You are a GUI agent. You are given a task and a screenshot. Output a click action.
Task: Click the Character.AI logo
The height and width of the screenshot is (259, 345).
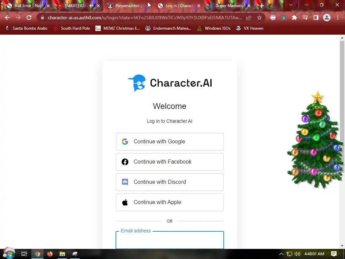click(170, 83)
